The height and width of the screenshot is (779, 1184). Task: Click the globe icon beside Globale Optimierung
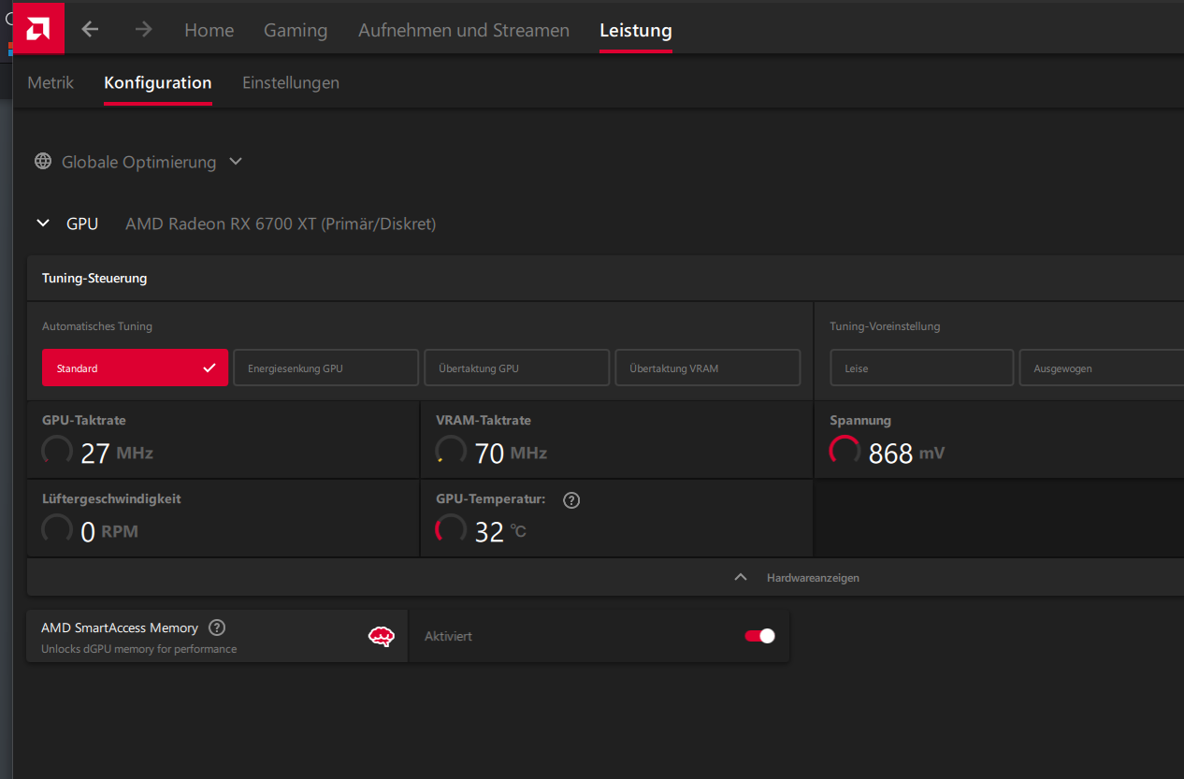tap(43, 161)
